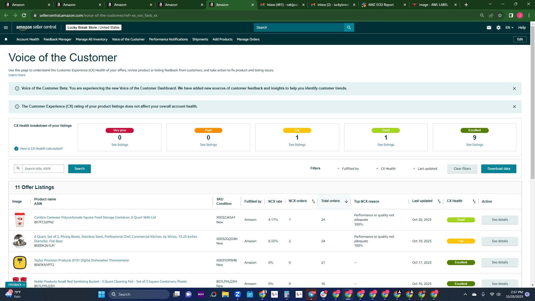Click the Amazon Seller Central logo

[36, 27]
